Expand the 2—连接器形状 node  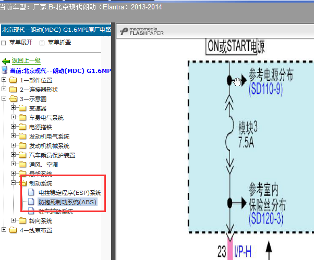point(4,89)
